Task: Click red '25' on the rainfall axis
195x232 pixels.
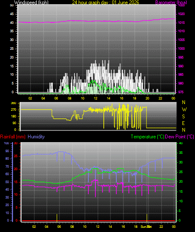Action: [16, 156]
